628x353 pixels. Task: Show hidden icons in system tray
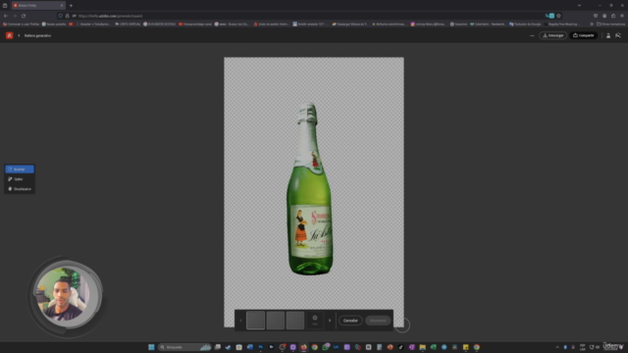pyautogui.click(x=557, y=347)
